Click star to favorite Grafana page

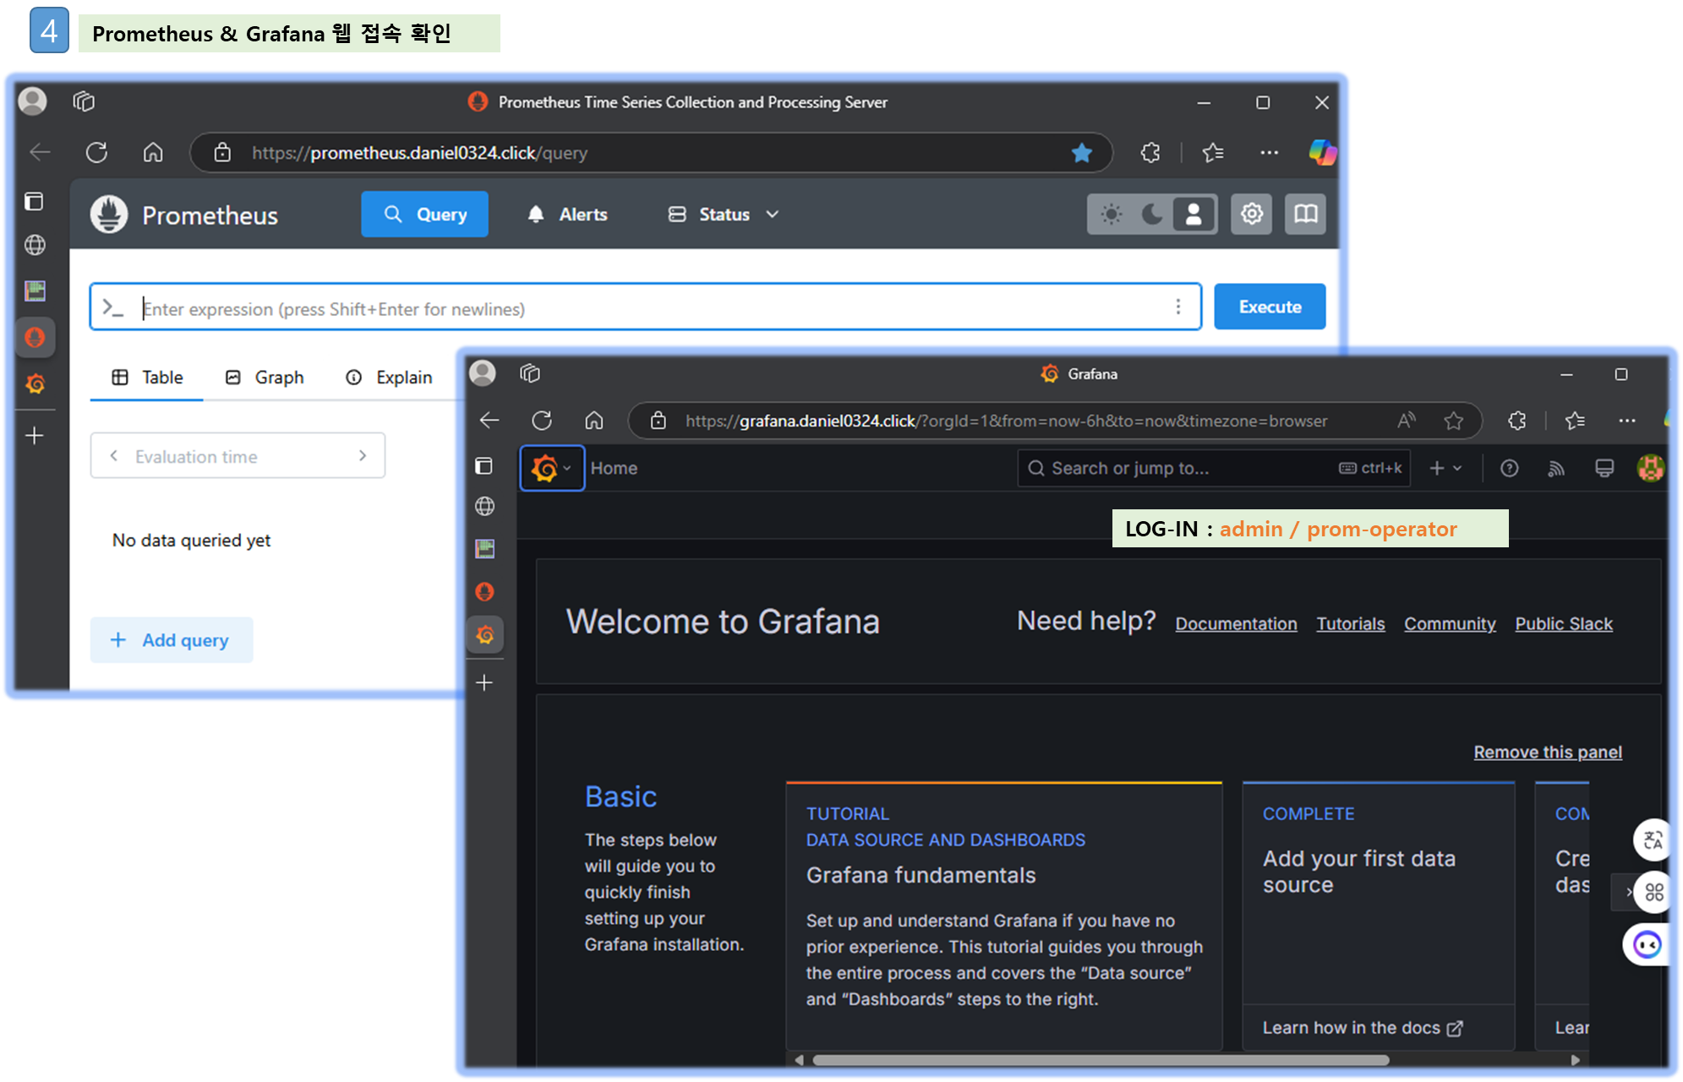[x=1453, y=421]
